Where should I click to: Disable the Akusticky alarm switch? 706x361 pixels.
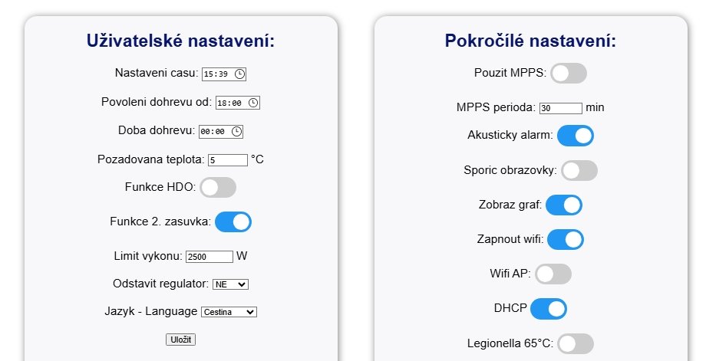(576, 136)
